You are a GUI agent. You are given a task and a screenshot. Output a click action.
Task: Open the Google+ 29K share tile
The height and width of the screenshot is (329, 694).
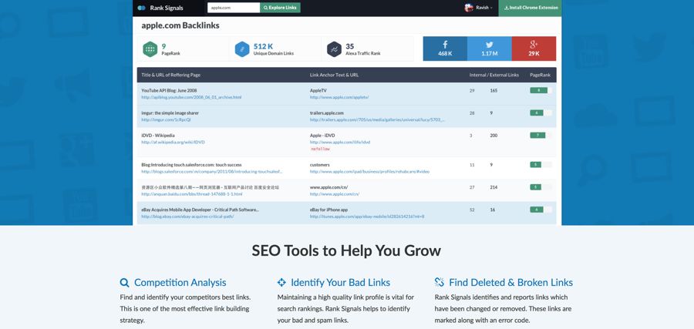[534, 49]
